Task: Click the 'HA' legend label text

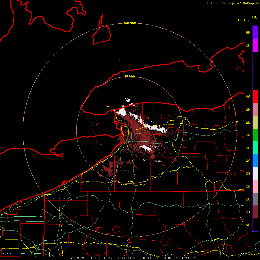Action: 248,97
